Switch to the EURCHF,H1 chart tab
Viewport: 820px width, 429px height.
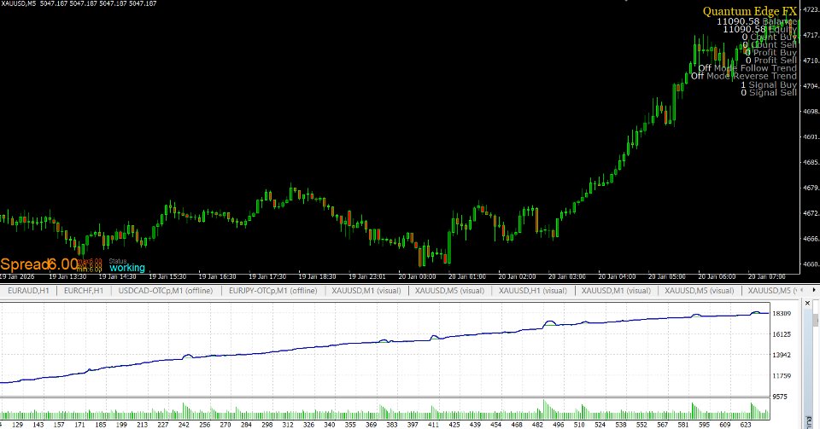(x=84, y=291)
